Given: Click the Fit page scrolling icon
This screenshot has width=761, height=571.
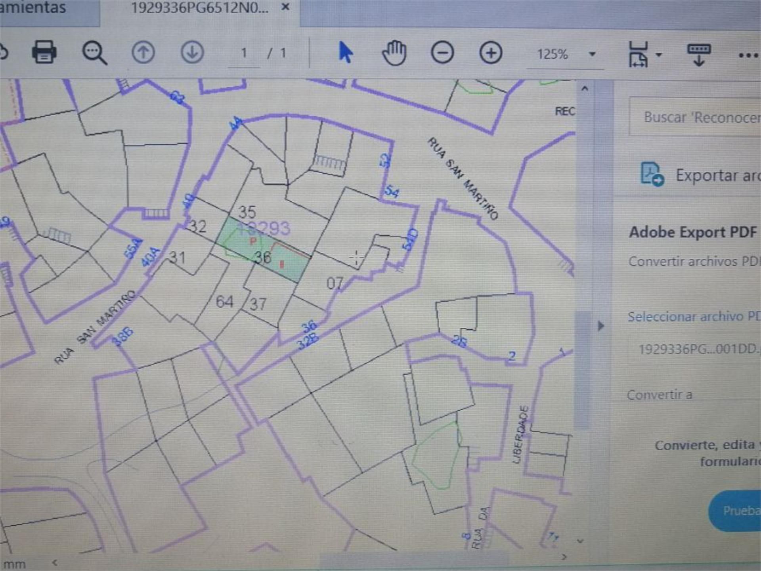Looking at the screenshot, I should pos(638,54).
